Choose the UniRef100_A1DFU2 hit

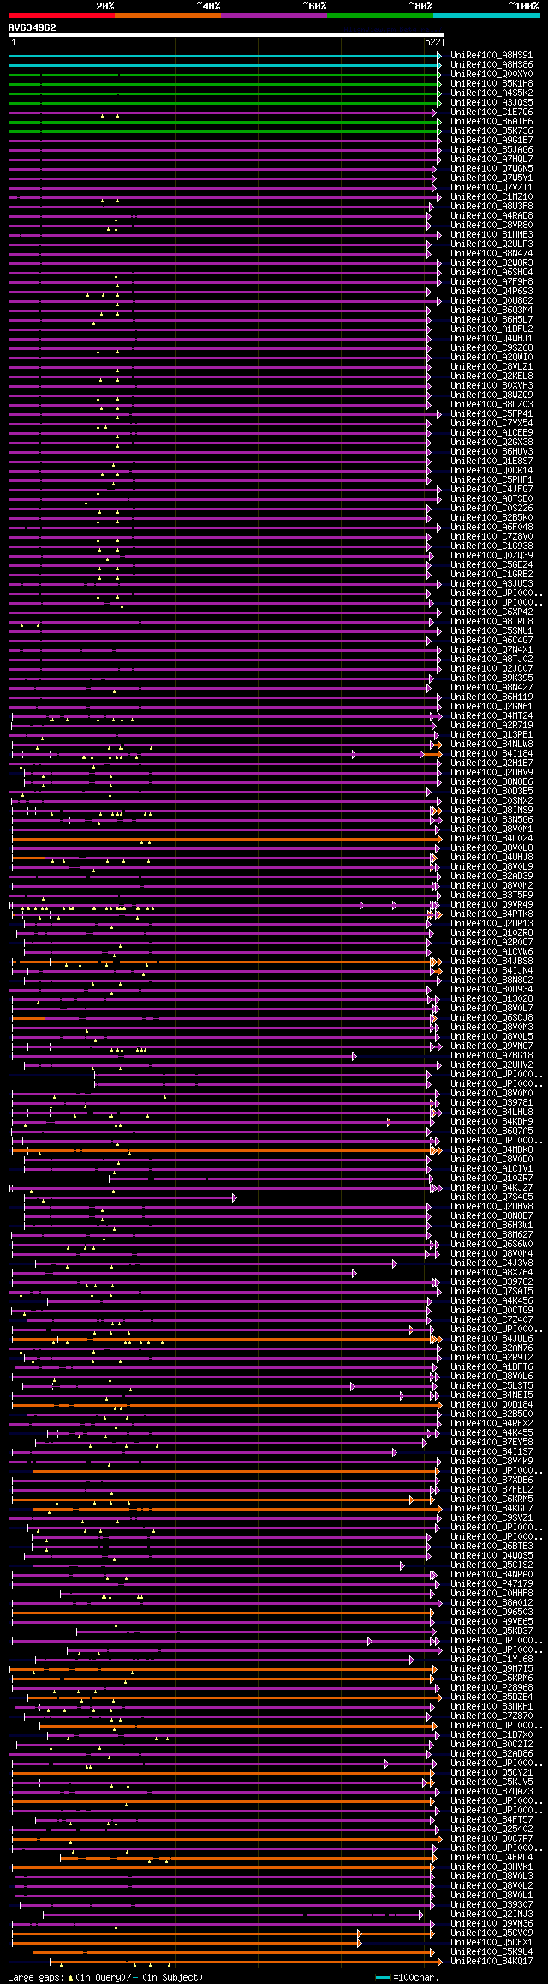pos(491,329)
